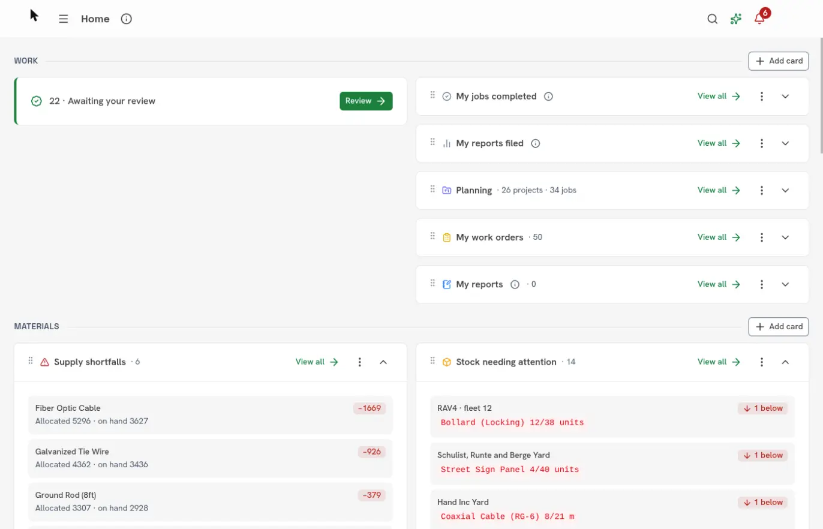Click info icon beside My reports filed
Screen dimensions: 823x529
click(536, 143)
